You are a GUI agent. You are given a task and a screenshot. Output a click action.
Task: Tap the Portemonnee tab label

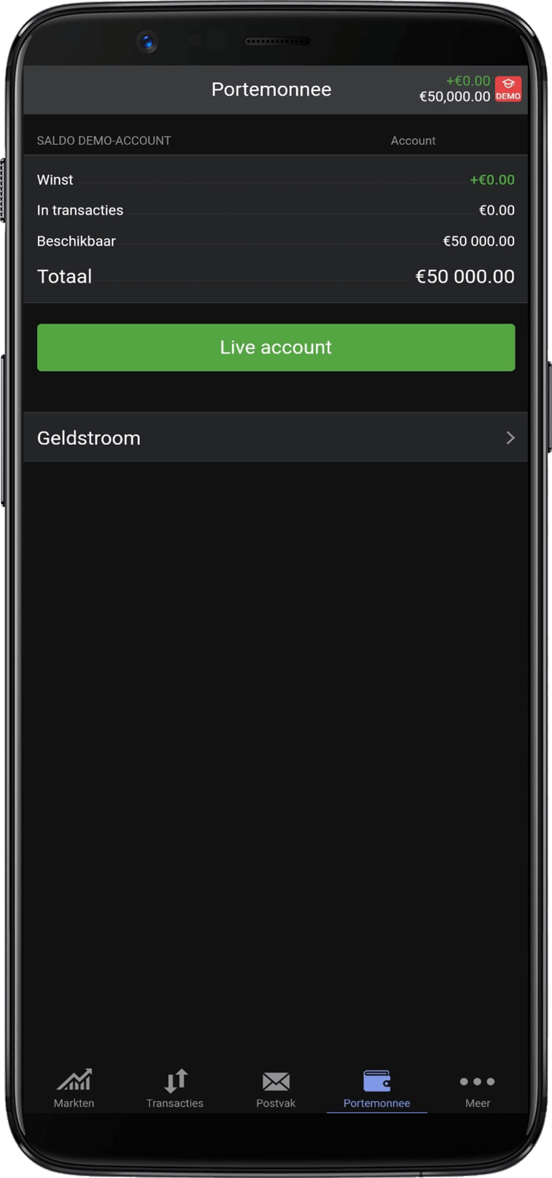tap(377, 1103)
